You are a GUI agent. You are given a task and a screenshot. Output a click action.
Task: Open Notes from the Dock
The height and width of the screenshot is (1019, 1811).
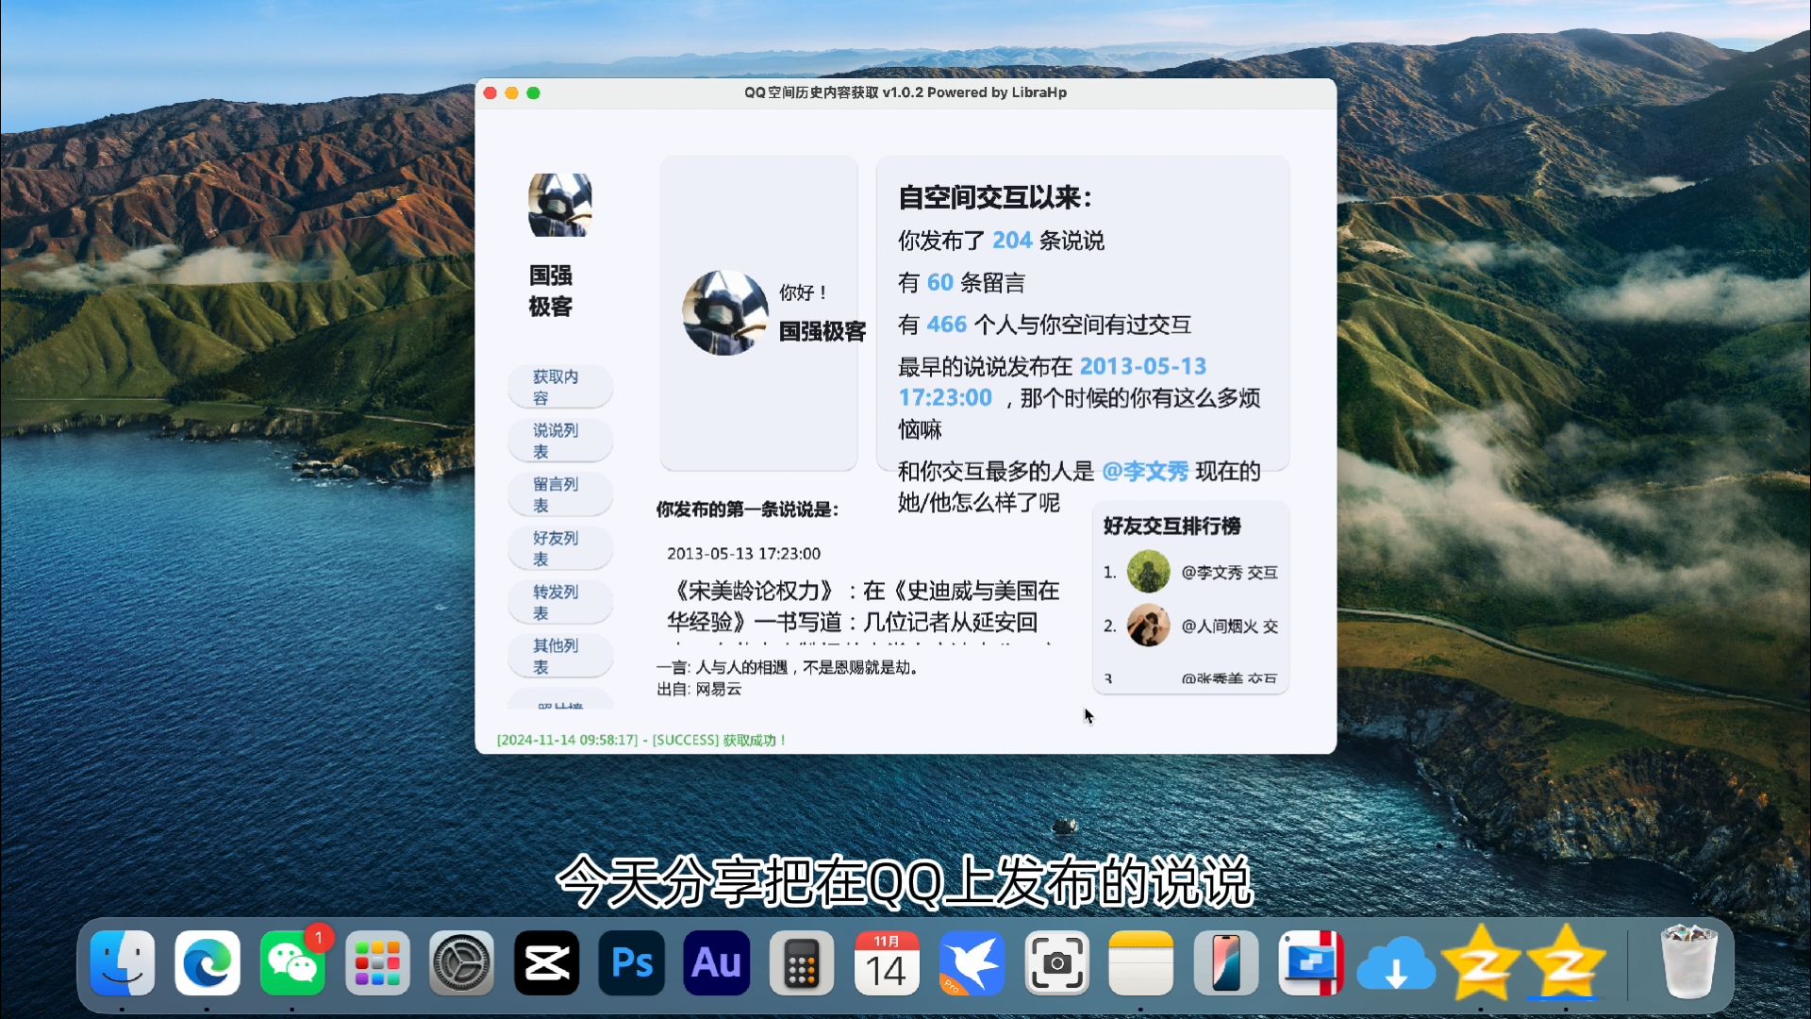[1141, 962]
